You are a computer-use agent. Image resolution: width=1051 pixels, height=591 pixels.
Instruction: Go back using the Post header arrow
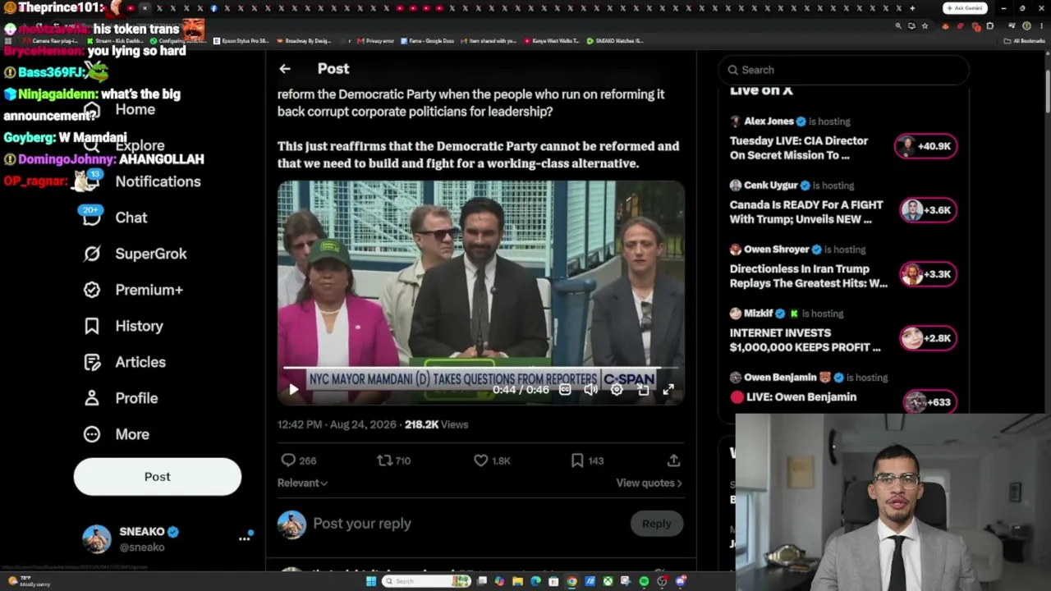point(285,69)
